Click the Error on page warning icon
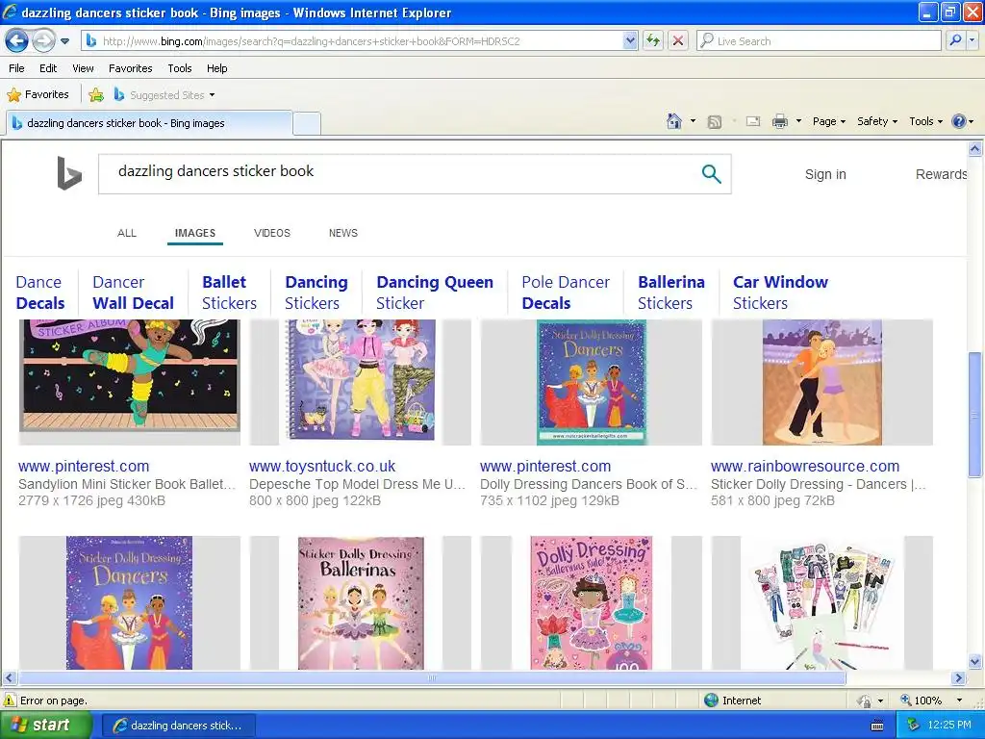This screenshot has width=985, height=739. coord(10,701)
